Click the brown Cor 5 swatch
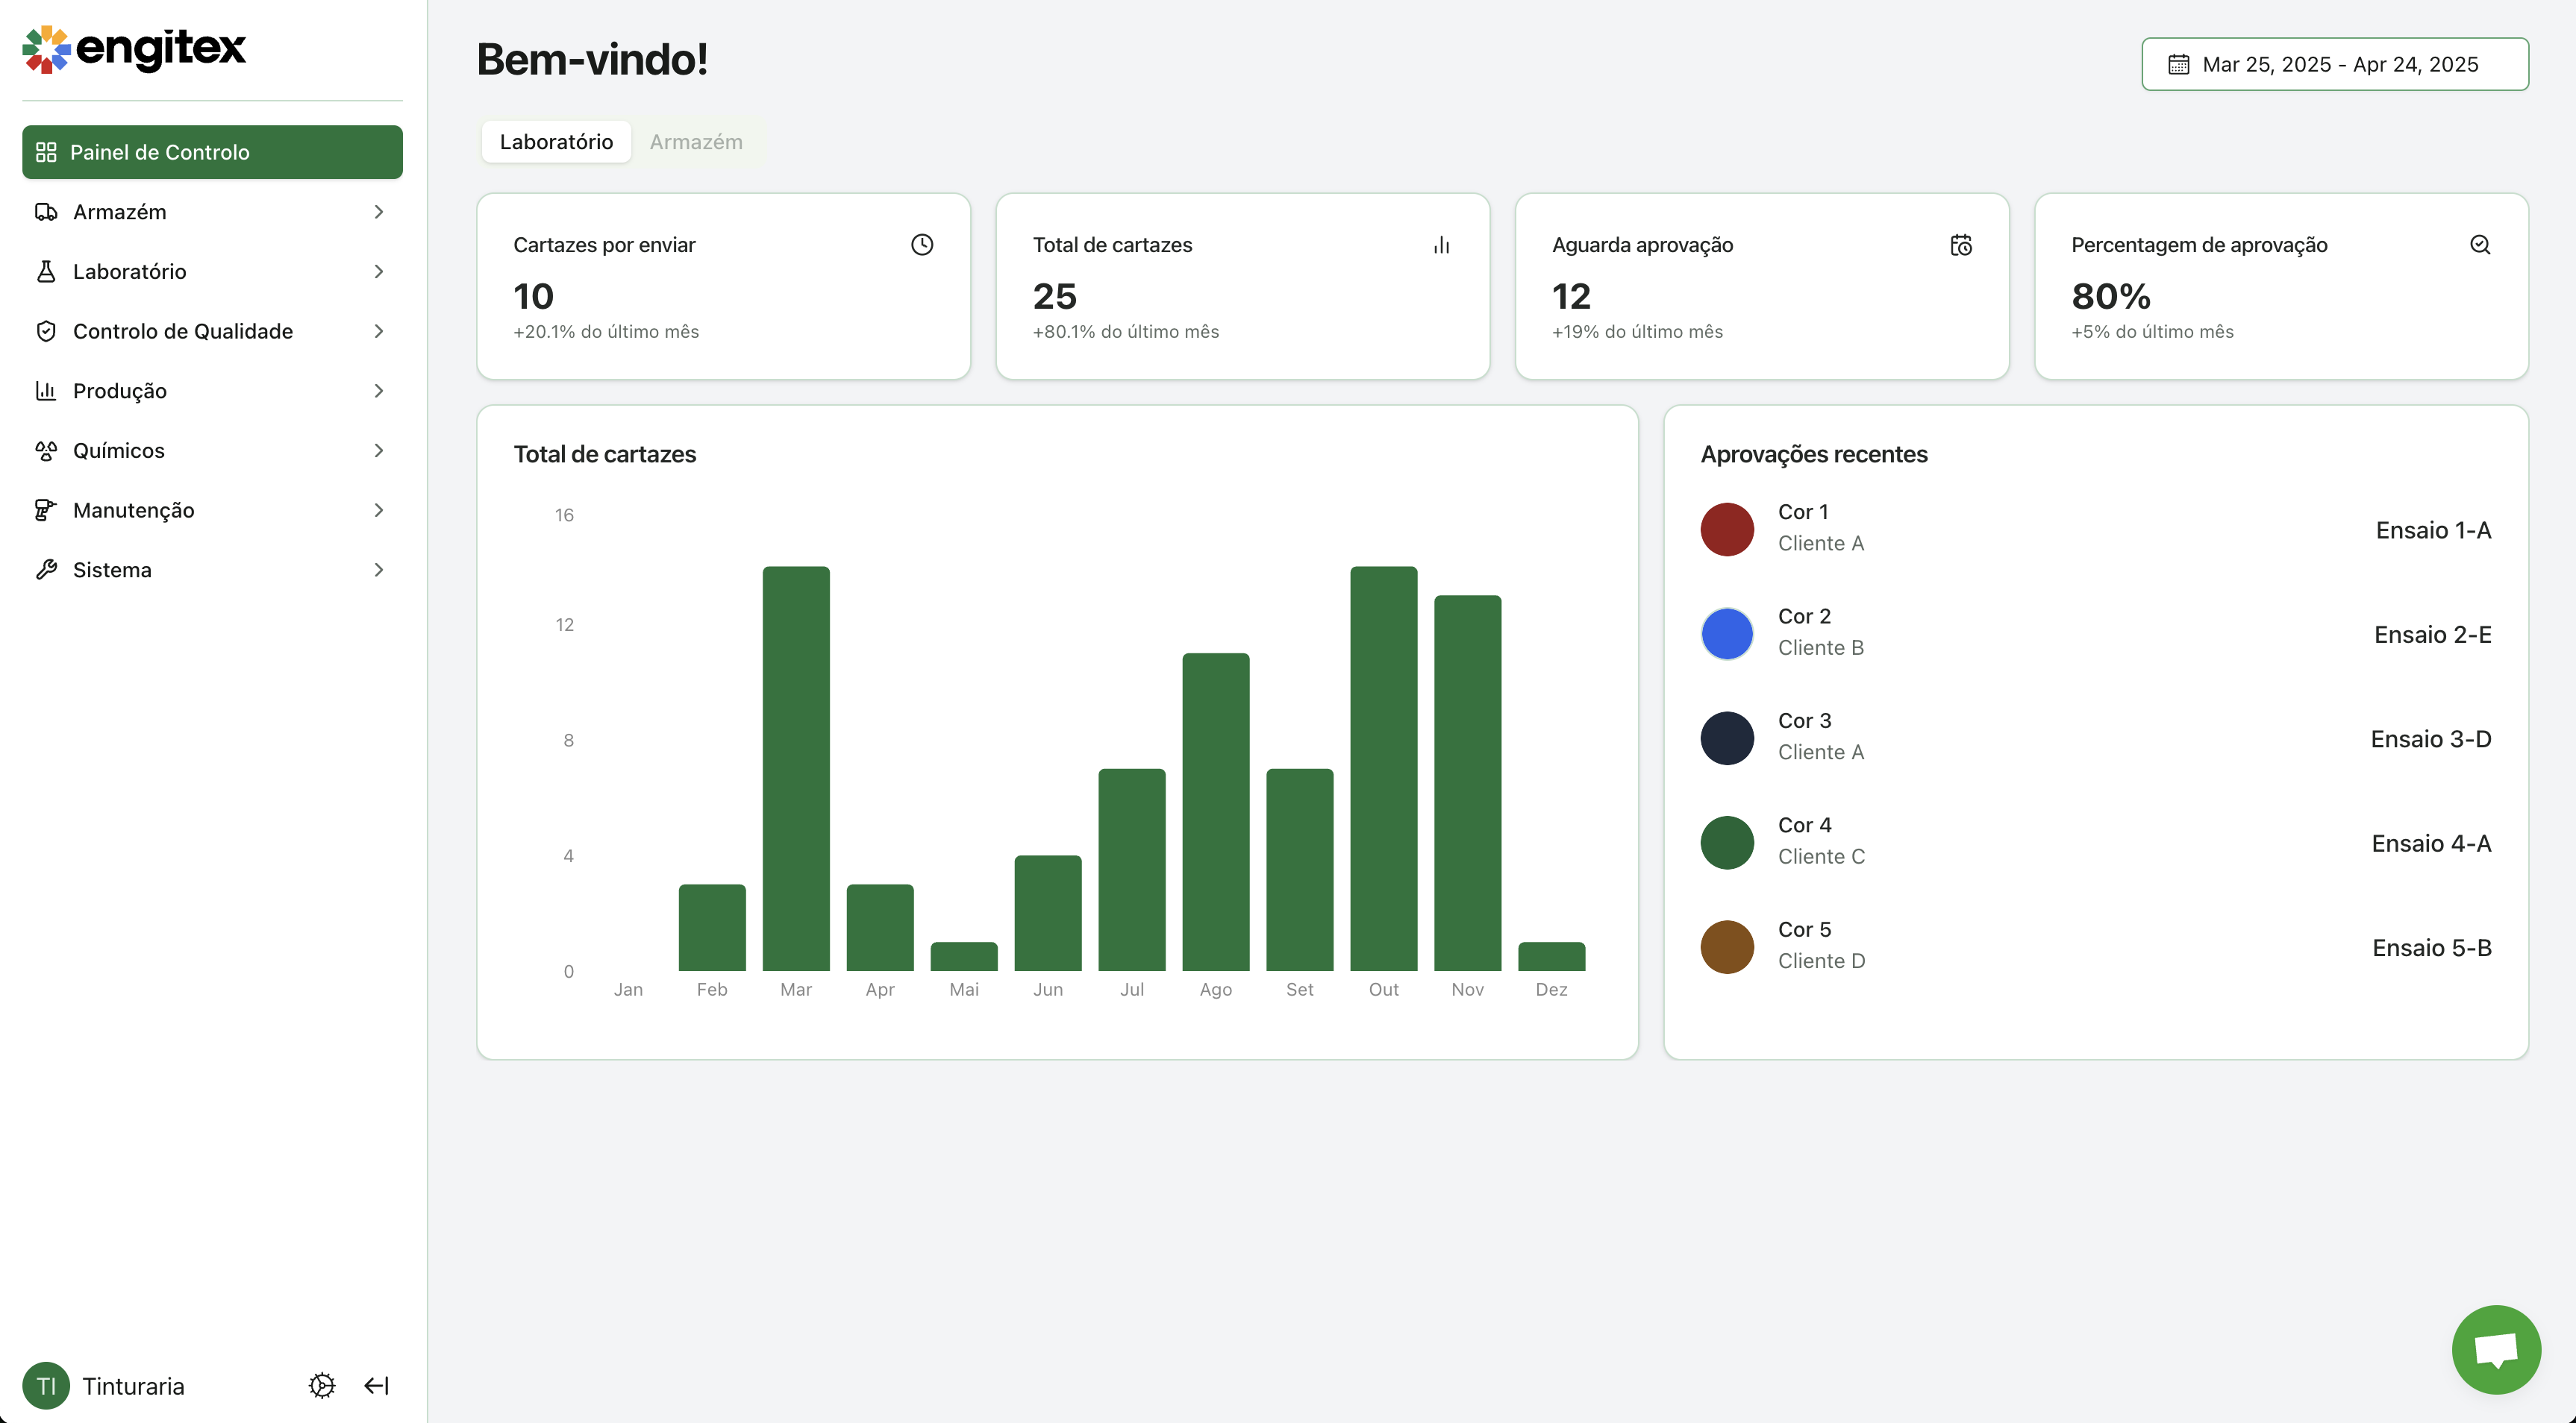The height and width of the screenshot is (1423, 2576). coord(1727,946)
